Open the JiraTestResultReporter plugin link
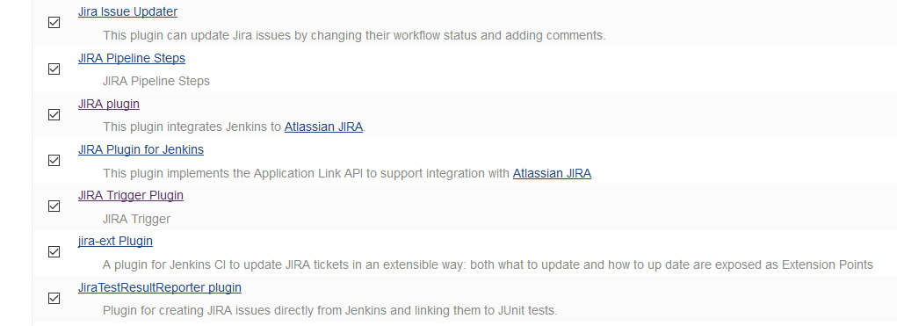 tap(160, 287)
